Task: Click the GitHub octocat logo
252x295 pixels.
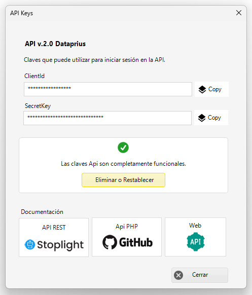Action: tap(110, 242)
